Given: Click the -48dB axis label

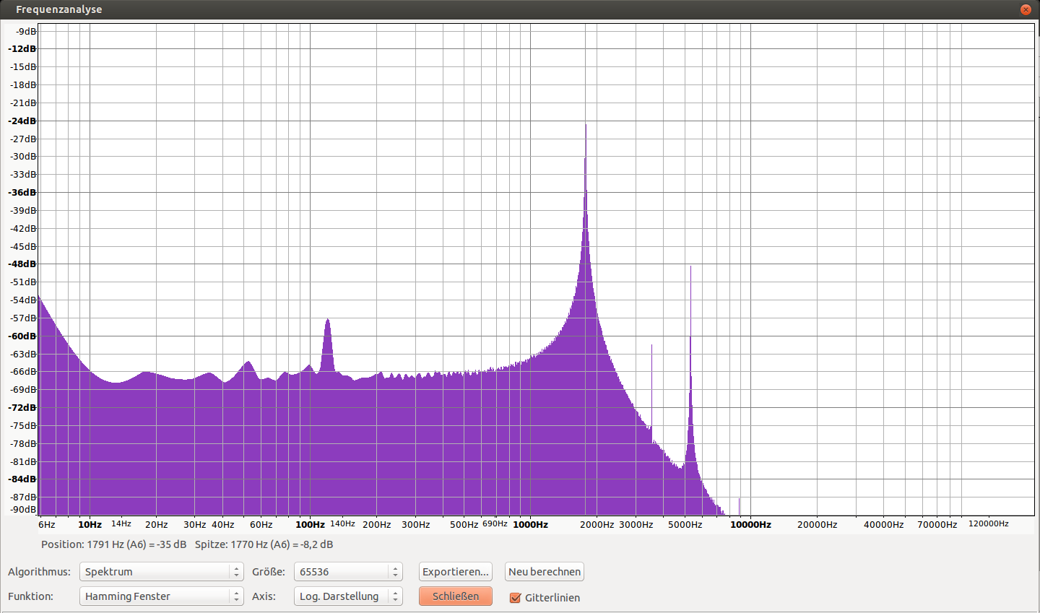Looking at the screenshot, I should (x=22, y=264).
